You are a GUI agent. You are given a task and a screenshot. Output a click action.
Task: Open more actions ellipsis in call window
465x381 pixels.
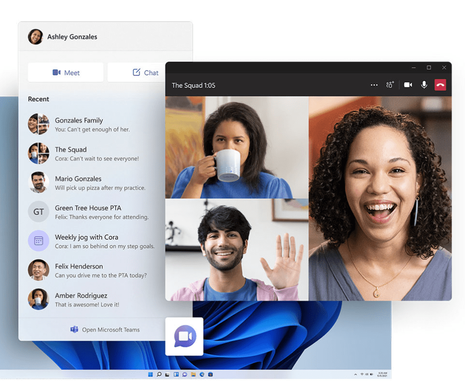(374, 85)
